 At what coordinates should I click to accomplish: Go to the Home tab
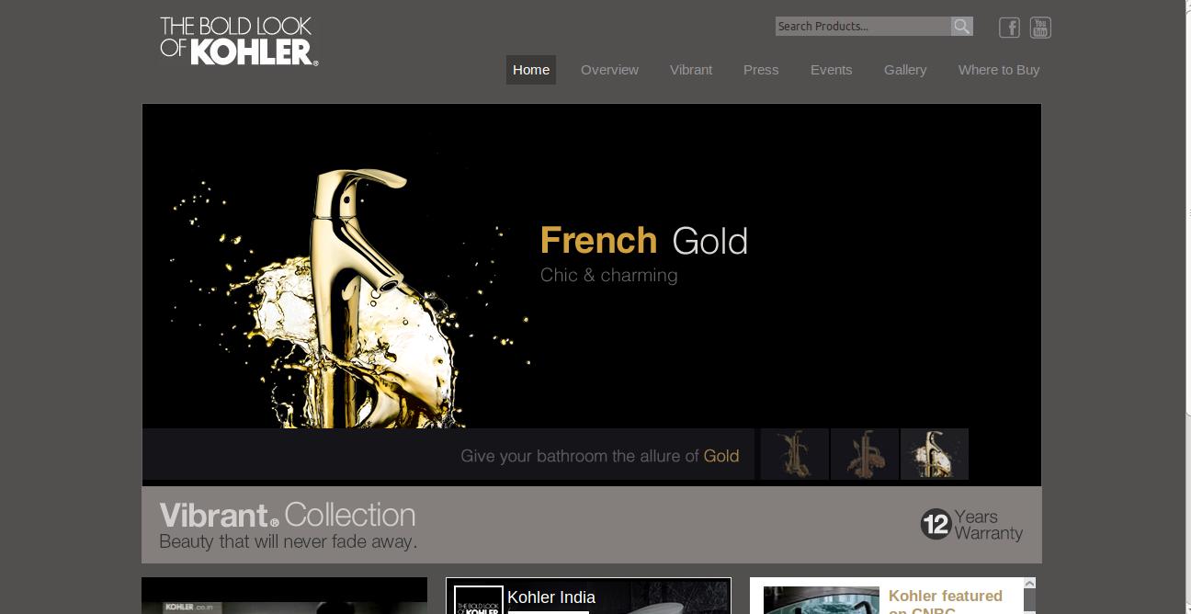point(531,70)
